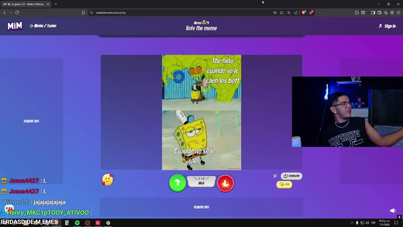
Task: Vote Meh on the current meme
Action: [x=201, y=181]
